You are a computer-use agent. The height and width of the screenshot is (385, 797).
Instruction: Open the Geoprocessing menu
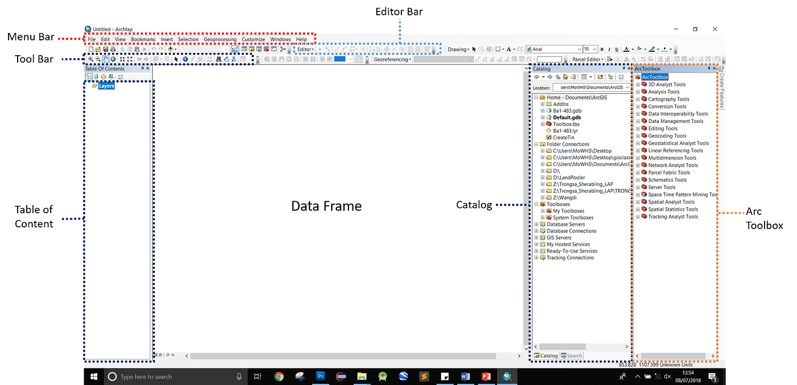(220, 39)
